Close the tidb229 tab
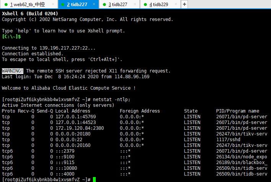Screen dimensions: 271x182 [176, 5]
